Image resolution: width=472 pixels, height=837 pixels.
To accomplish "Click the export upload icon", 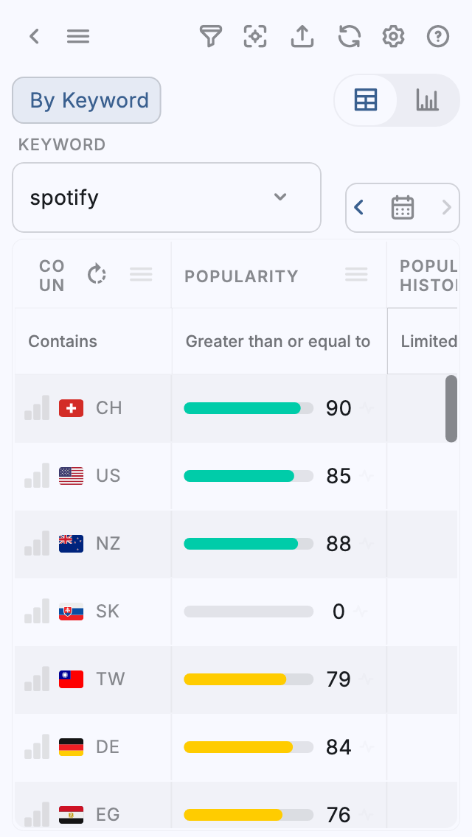I will 302,36.
